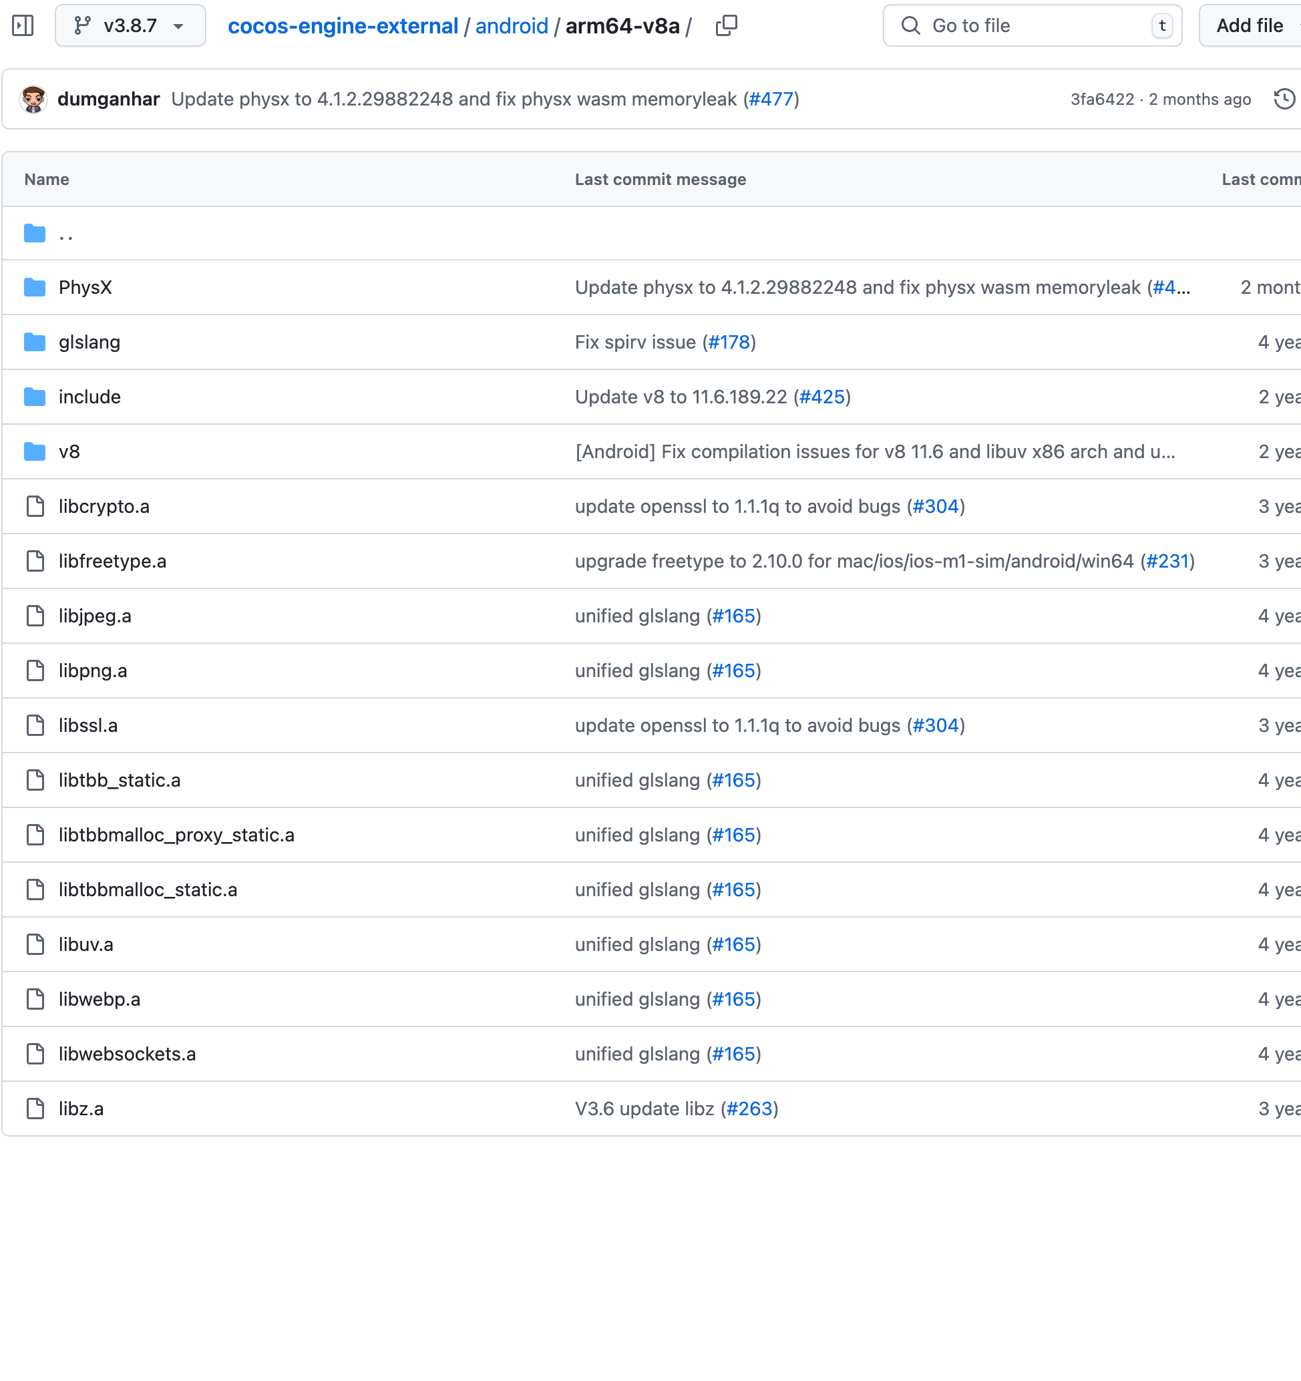This screenshot has height=1381, width=1301.
Task: Open the glslang folder
Action: pyautogui.click(x=89, y=343)
